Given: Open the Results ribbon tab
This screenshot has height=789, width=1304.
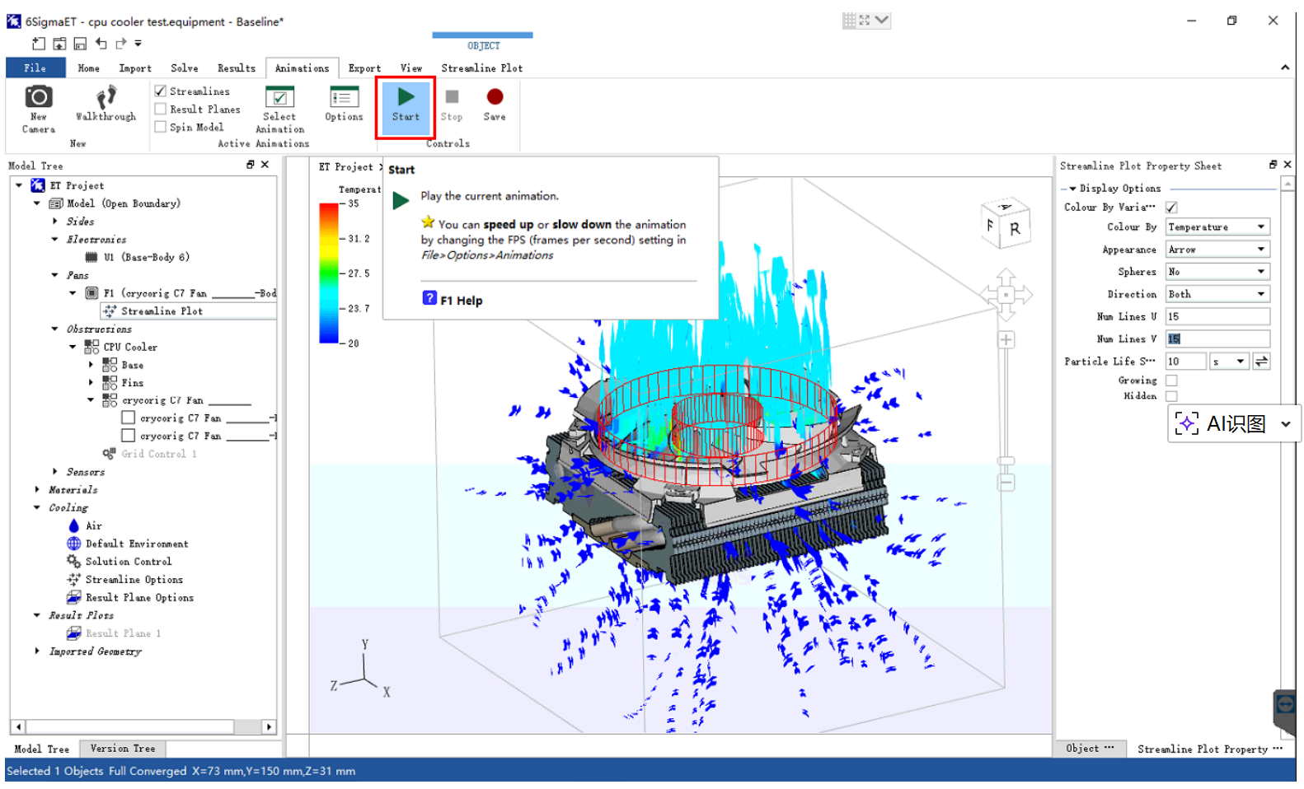Looking at the screenshot, I should coord(236,68).
